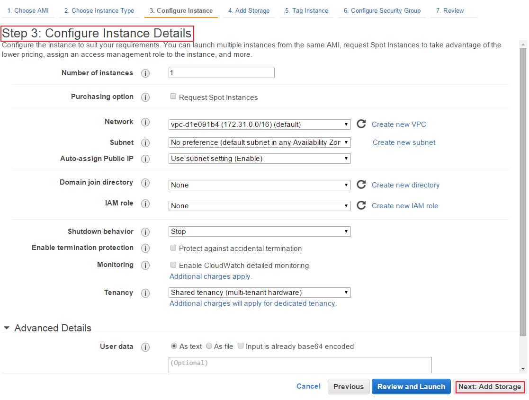
Task: Switch to the Tag Instance step
Action: pos(306,10)
